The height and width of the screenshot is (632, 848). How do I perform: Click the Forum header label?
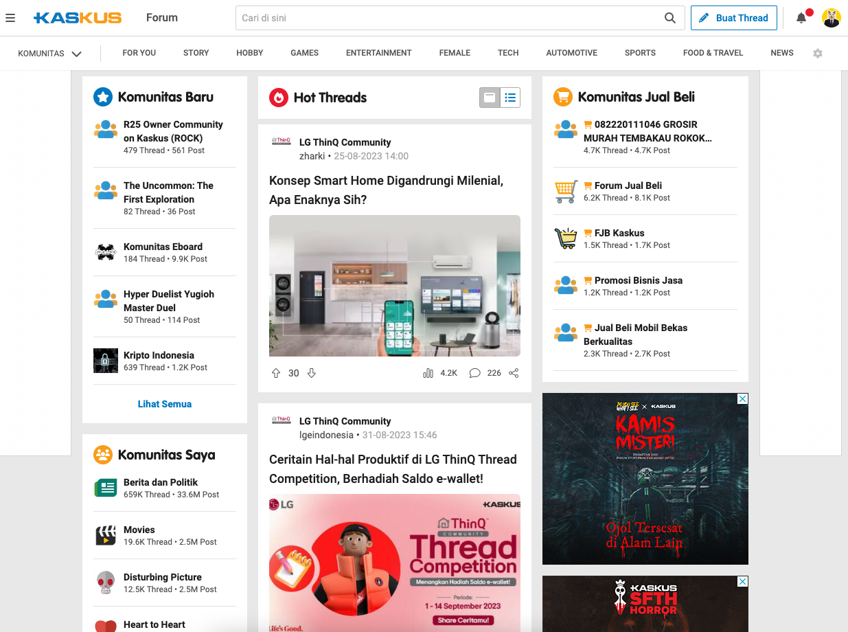click(x=162, y=18)
